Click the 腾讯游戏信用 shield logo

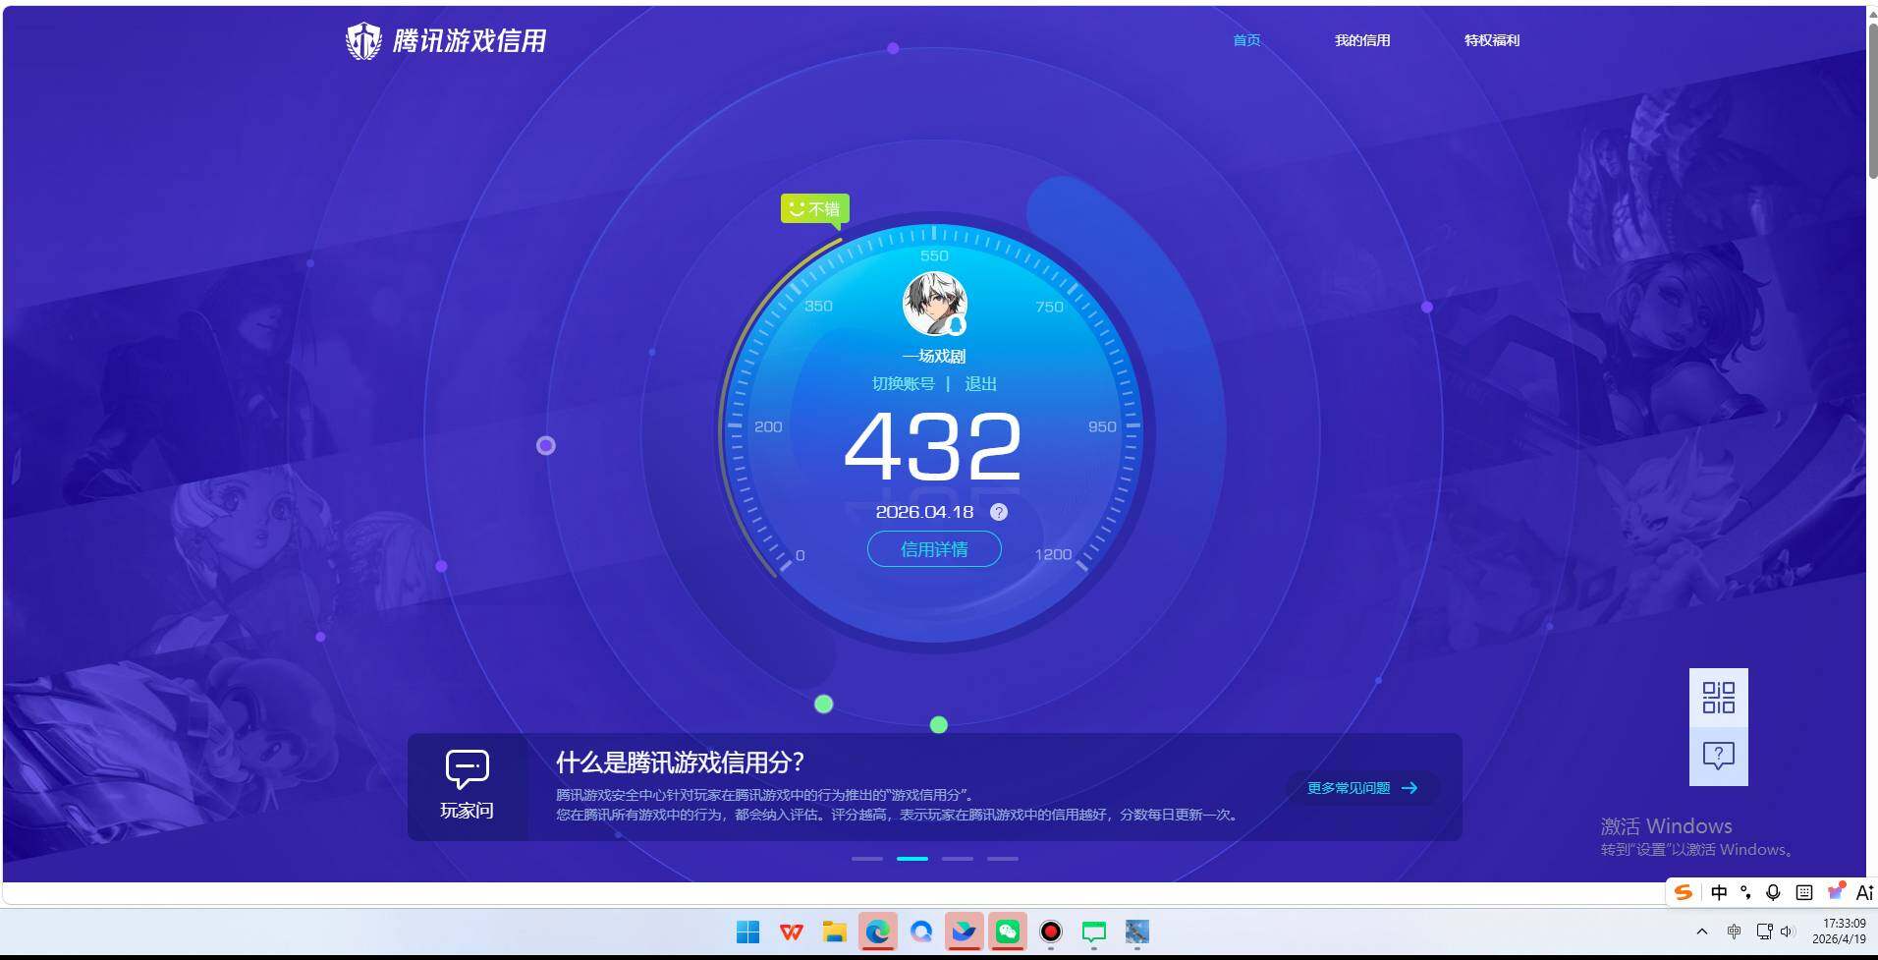click(364, 40)
